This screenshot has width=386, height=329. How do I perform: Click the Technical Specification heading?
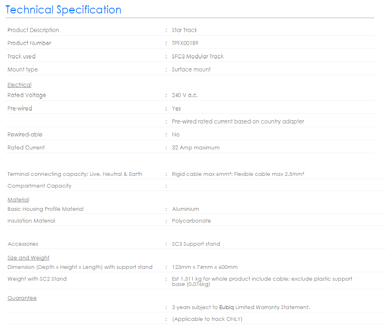[63, 10]
